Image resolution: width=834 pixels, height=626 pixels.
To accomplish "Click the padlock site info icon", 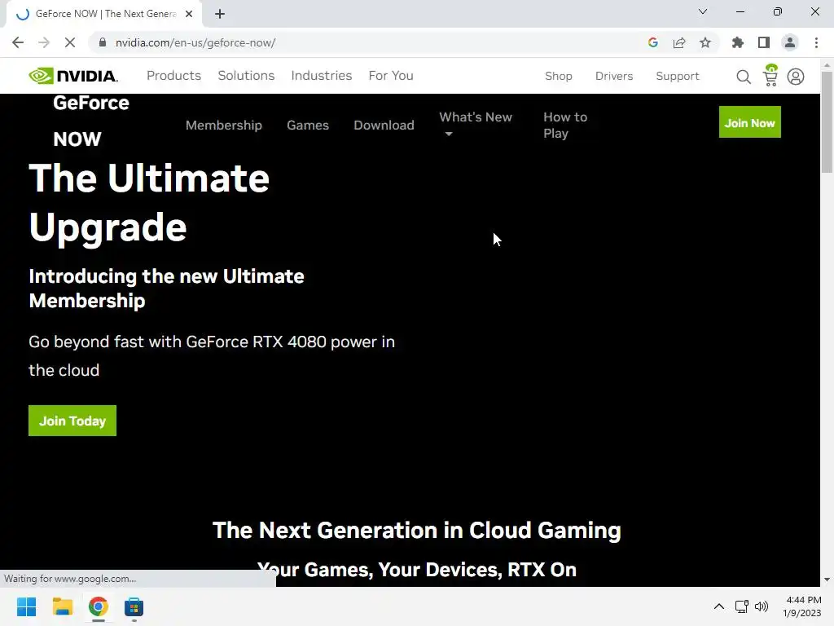I will 103,42.
